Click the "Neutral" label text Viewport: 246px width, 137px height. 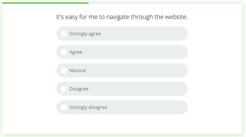[x=77, y=70]
